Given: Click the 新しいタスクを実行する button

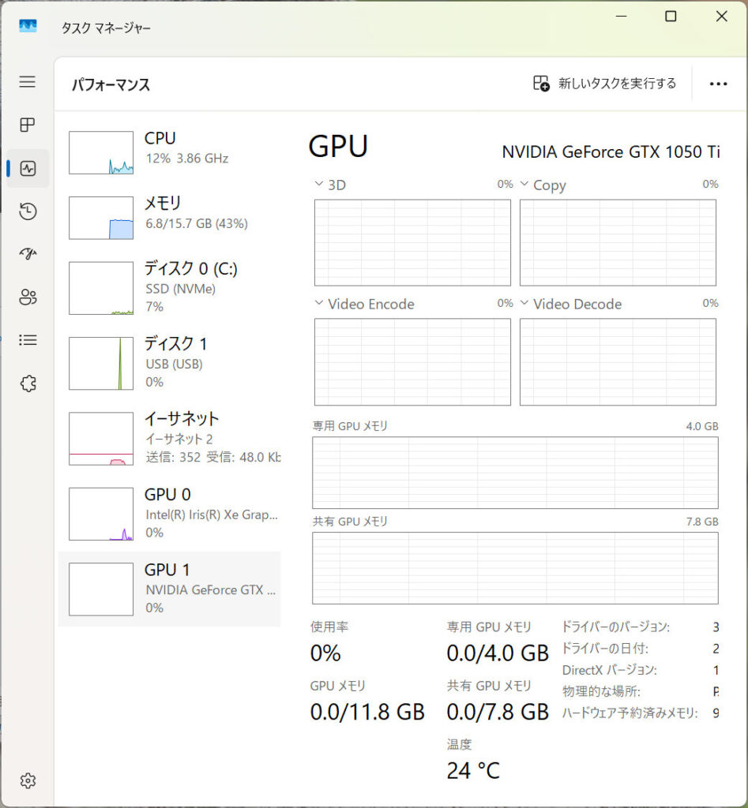Looking at the screenshot, I should [604, 83].
